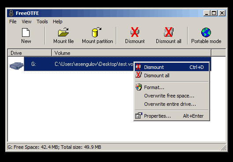
Task: Sort by the Volume column header
Action: (131, 53)
